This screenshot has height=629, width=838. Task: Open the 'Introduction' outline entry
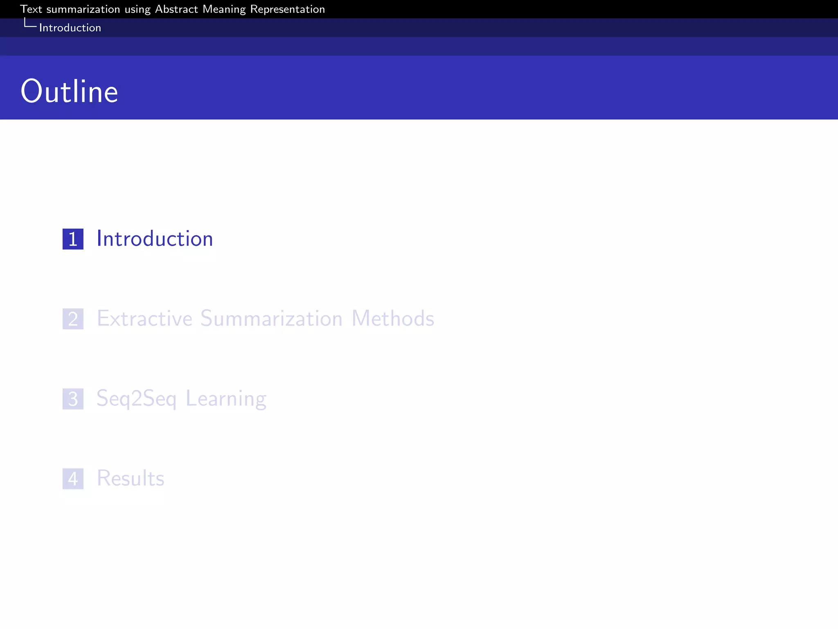point(155,238)
